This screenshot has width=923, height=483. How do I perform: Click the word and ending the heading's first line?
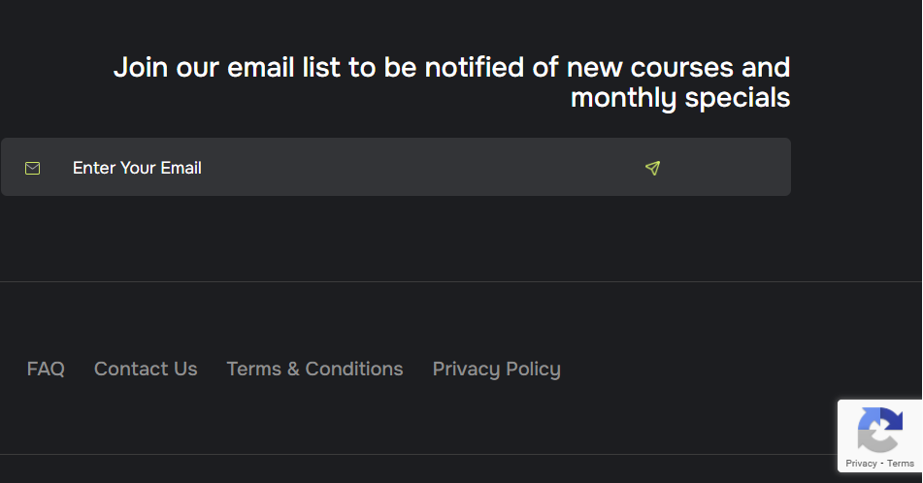[766, 68]
